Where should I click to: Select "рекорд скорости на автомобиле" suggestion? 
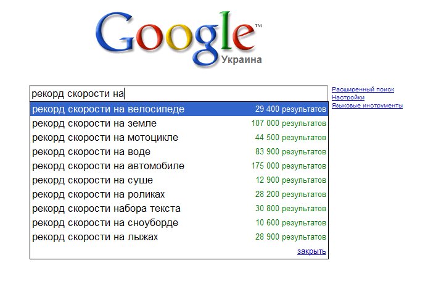[108, 166]
